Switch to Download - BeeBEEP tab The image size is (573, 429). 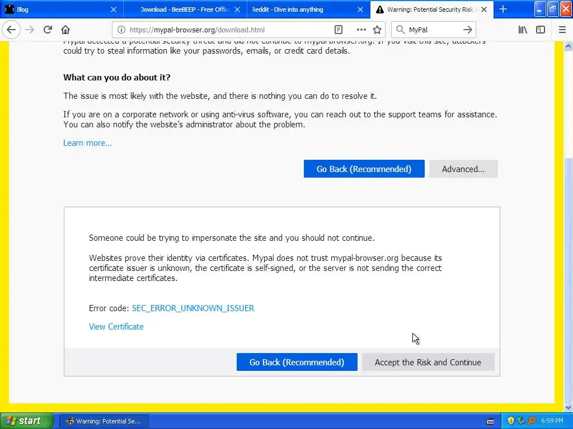tap(185, 9)
